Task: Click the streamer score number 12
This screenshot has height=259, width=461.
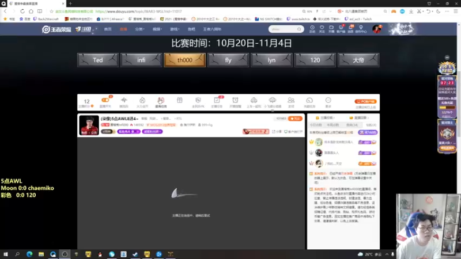Action: click(87, 101)
